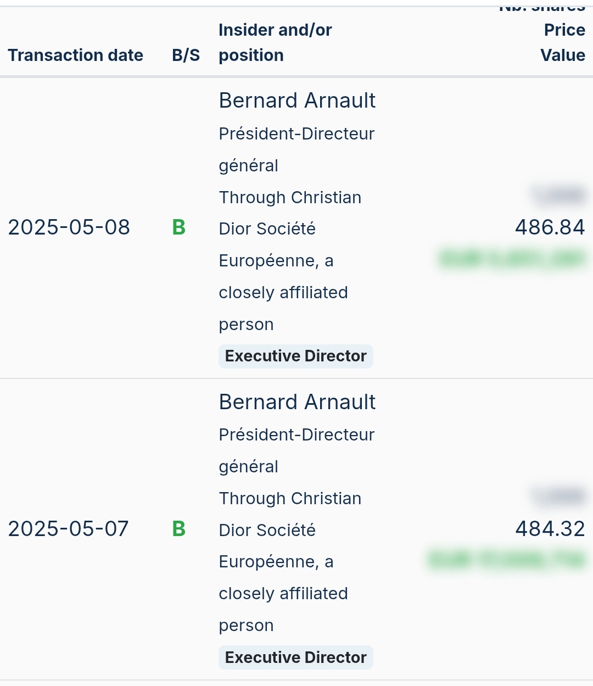This screenshot has height=686, width=593.
Task: Click the Value column header
Action: [x=562, y=55]
